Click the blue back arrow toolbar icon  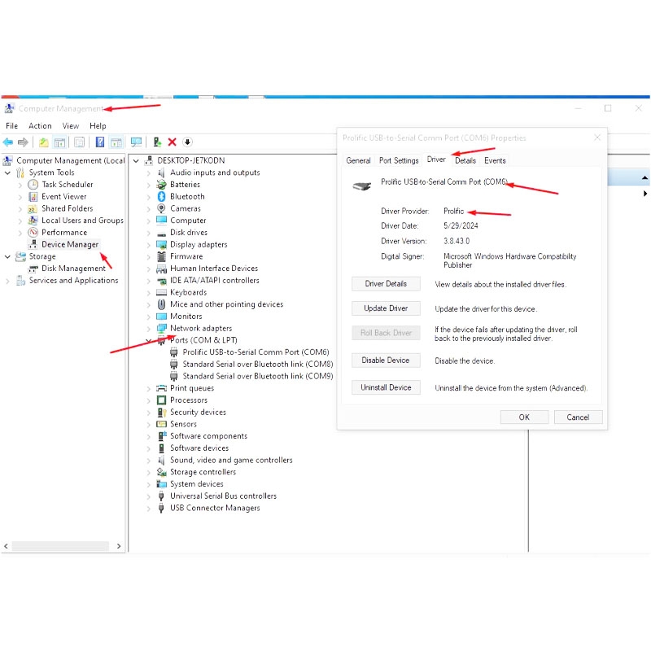pyautogui.click(x=8, y=142)
